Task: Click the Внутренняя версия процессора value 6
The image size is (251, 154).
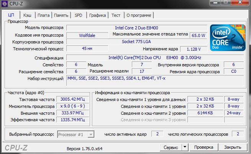Action: pos(234,64)
